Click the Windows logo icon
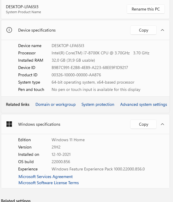The image size is (173, 202). (x=9, y=124)
